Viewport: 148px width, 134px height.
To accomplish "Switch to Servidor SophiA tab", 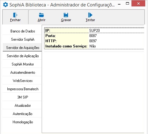I will pyautogui.click(x=22, y=39).
